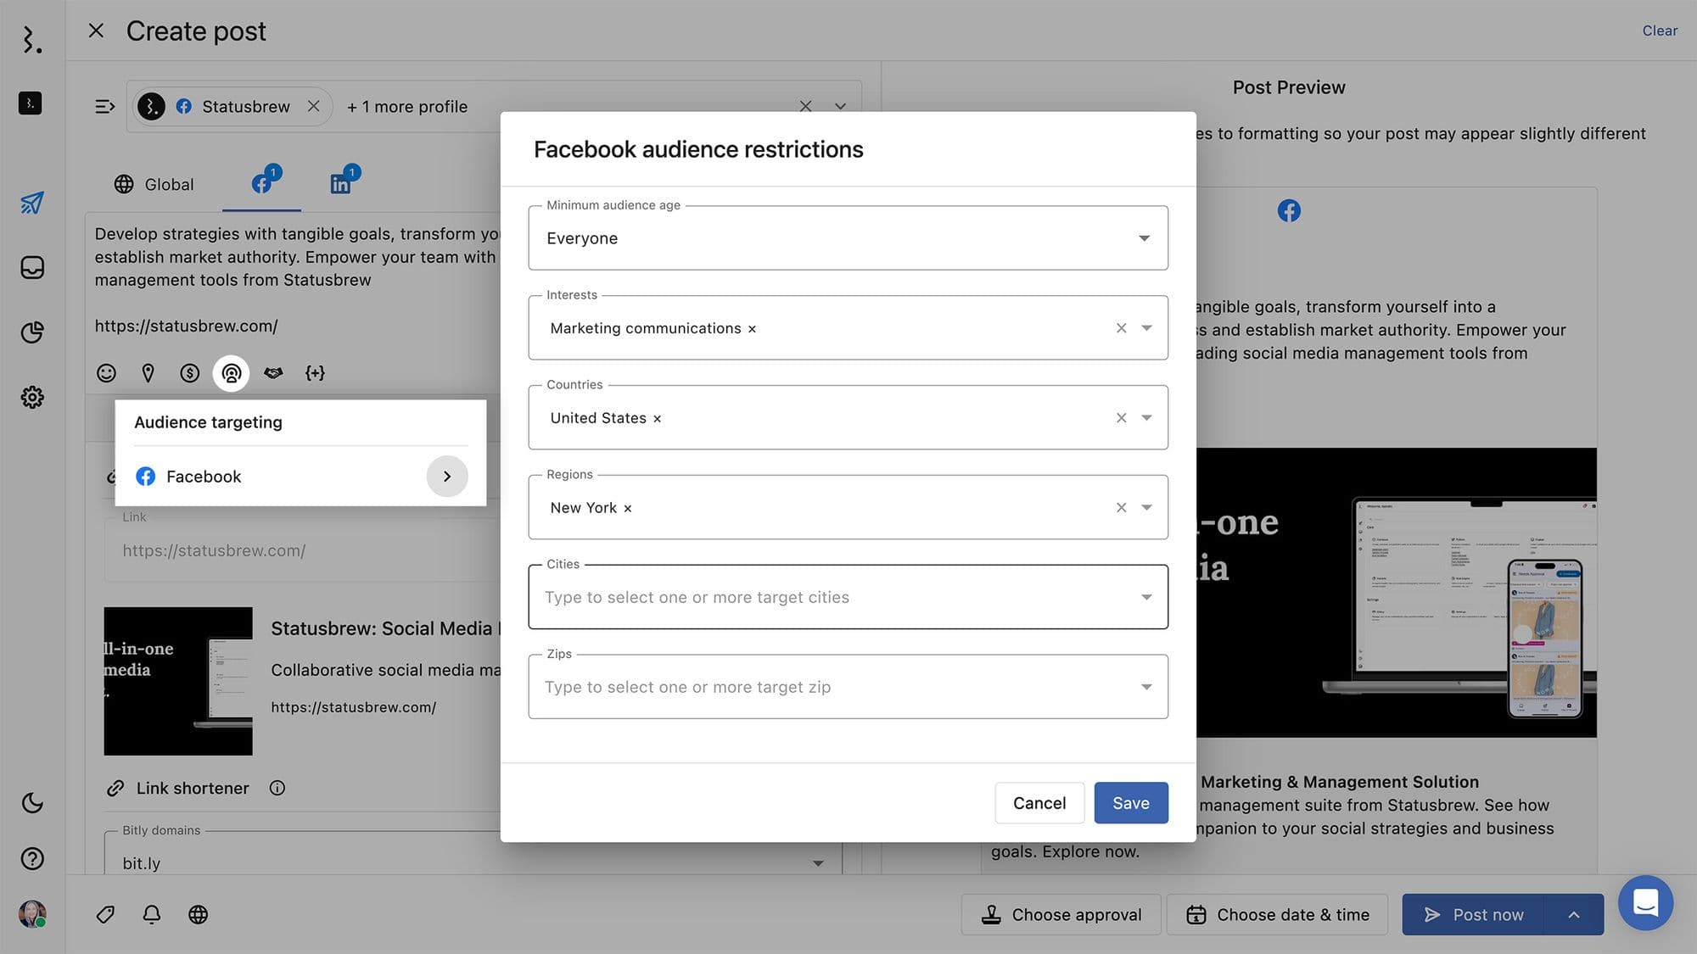
Task: Cancel the audience restrictions dialog
Action: [x=1039, y=803]
